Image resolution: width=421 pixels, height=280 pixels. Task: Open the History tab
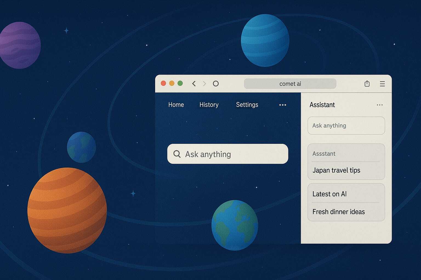point(209,105)
